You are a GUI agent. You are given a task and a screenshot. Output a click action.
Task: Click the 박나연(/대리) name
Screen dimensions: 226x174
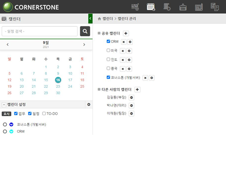point(117,105)
